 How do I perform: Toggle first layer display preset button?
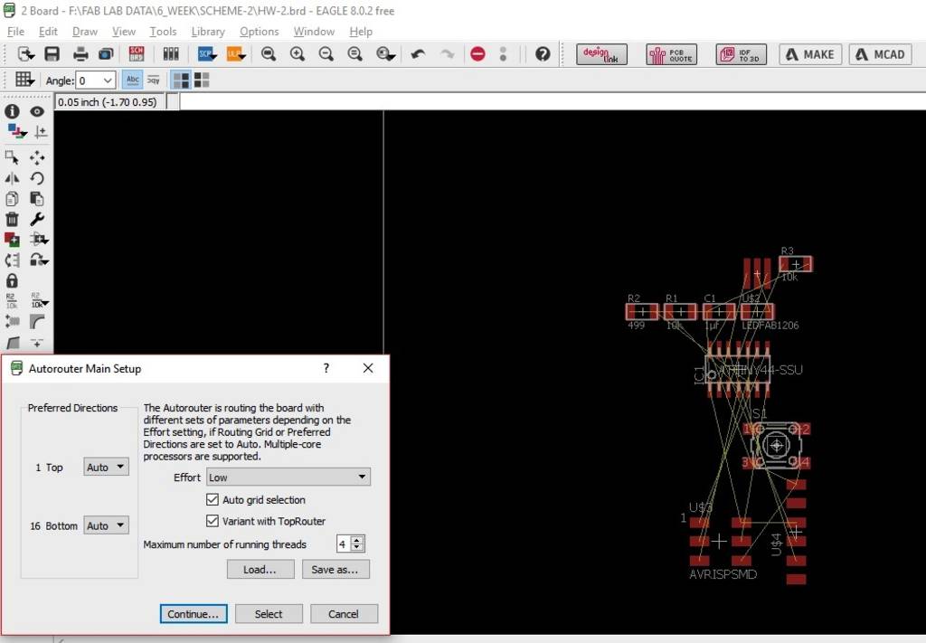182,80
